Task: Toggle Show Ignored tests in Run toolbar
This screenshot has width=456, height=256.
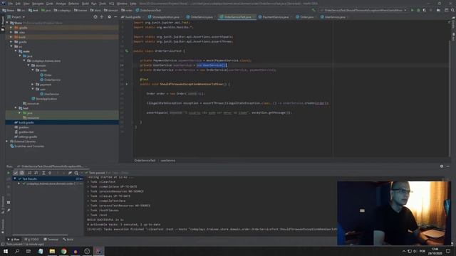Action: (x=22, y=173)
